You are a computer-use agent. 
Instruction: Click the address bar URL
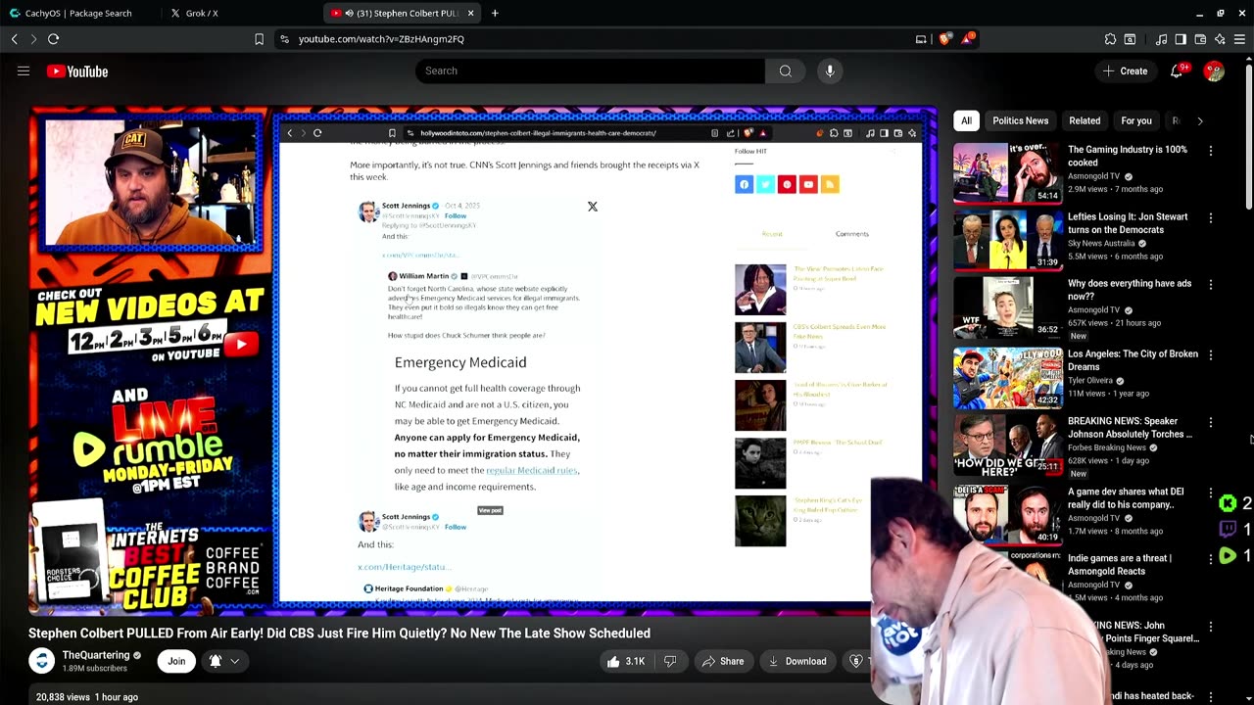click(x=381, y=39)
